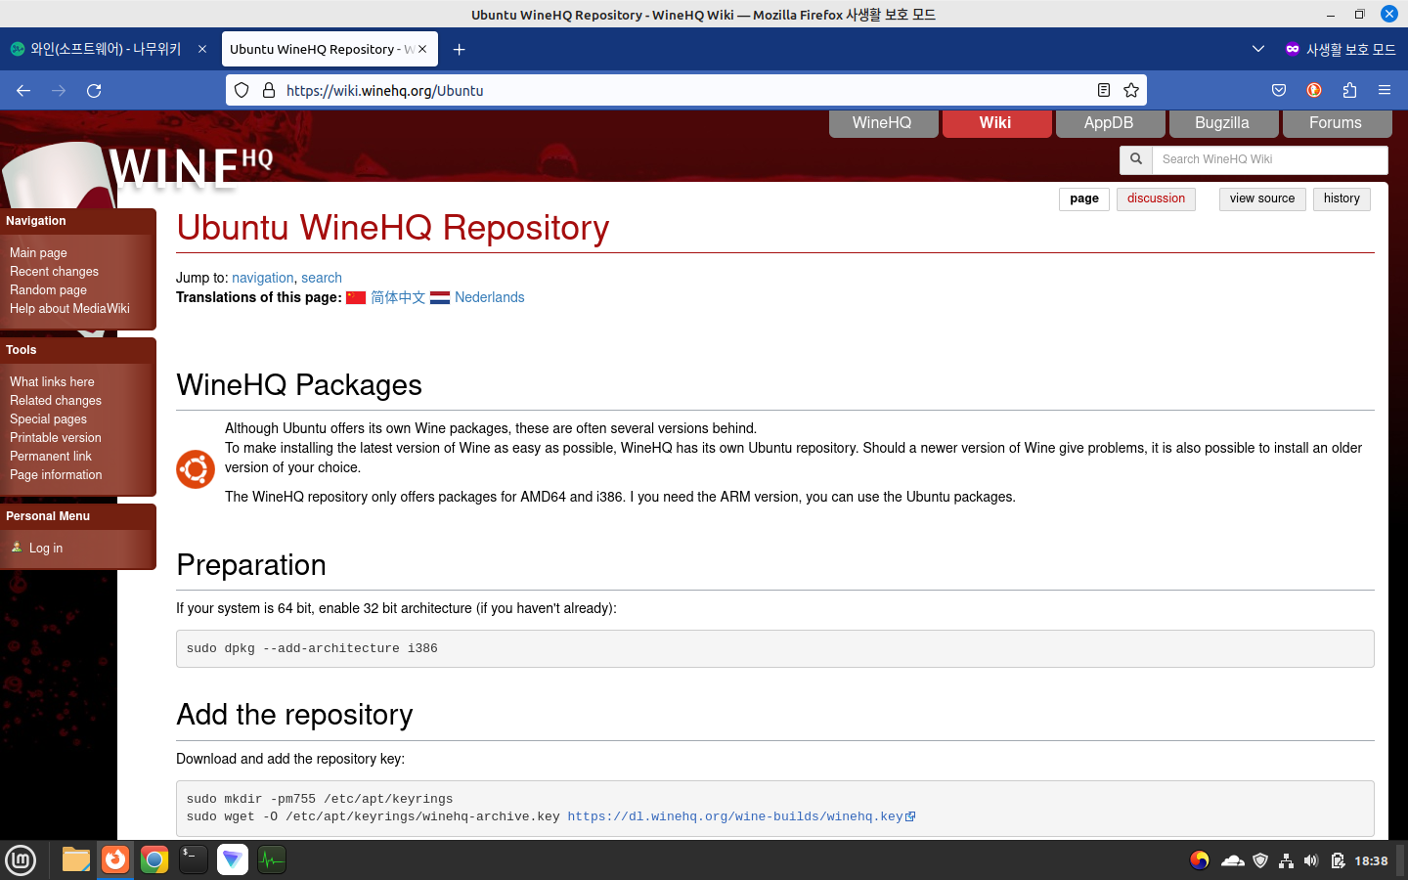
Task: Open the 简体中文 translation link
Action: tap(398, 297)
